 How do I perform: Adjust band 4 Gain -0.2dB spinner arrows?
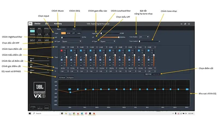(x=97, y=47)
